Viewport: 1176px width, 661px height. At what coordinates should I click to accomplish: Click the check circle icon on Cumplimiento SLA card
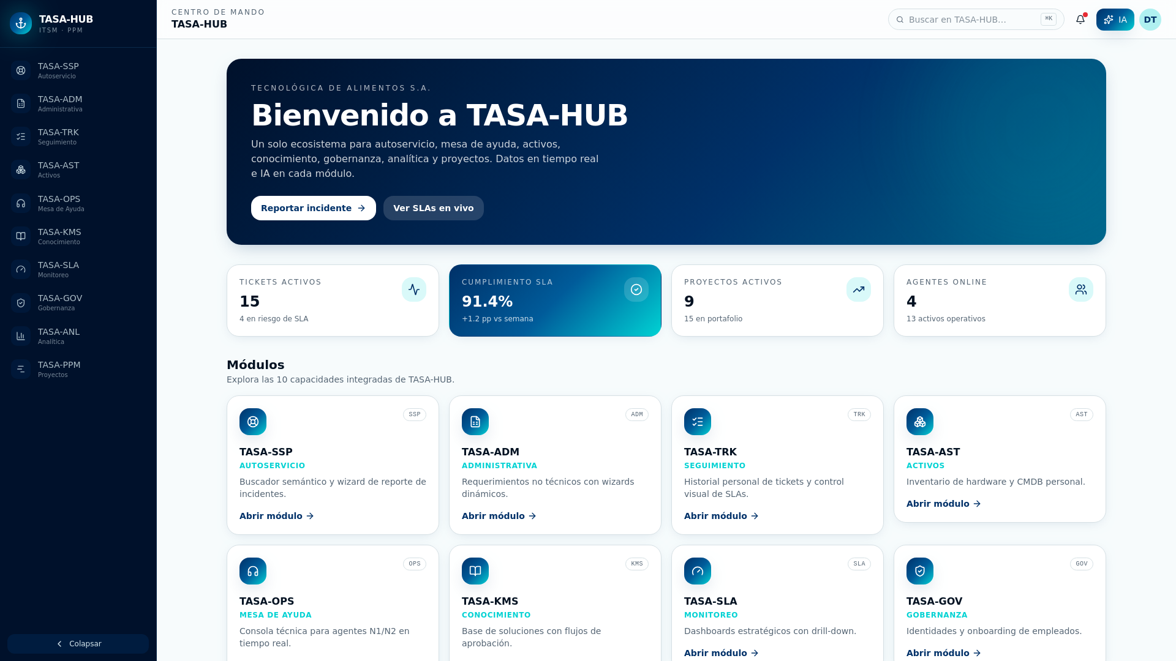click(x=636, y=289)
